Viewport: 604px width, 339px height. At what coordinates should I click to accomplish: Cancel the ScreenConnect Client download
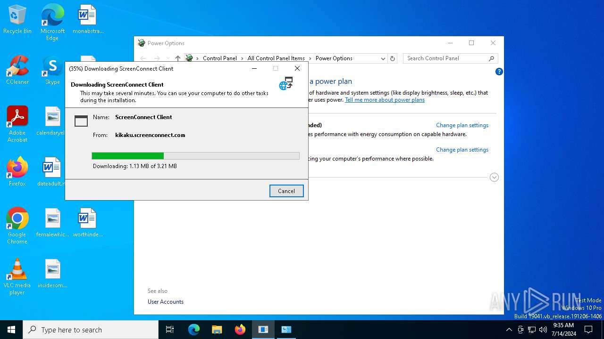286,191
